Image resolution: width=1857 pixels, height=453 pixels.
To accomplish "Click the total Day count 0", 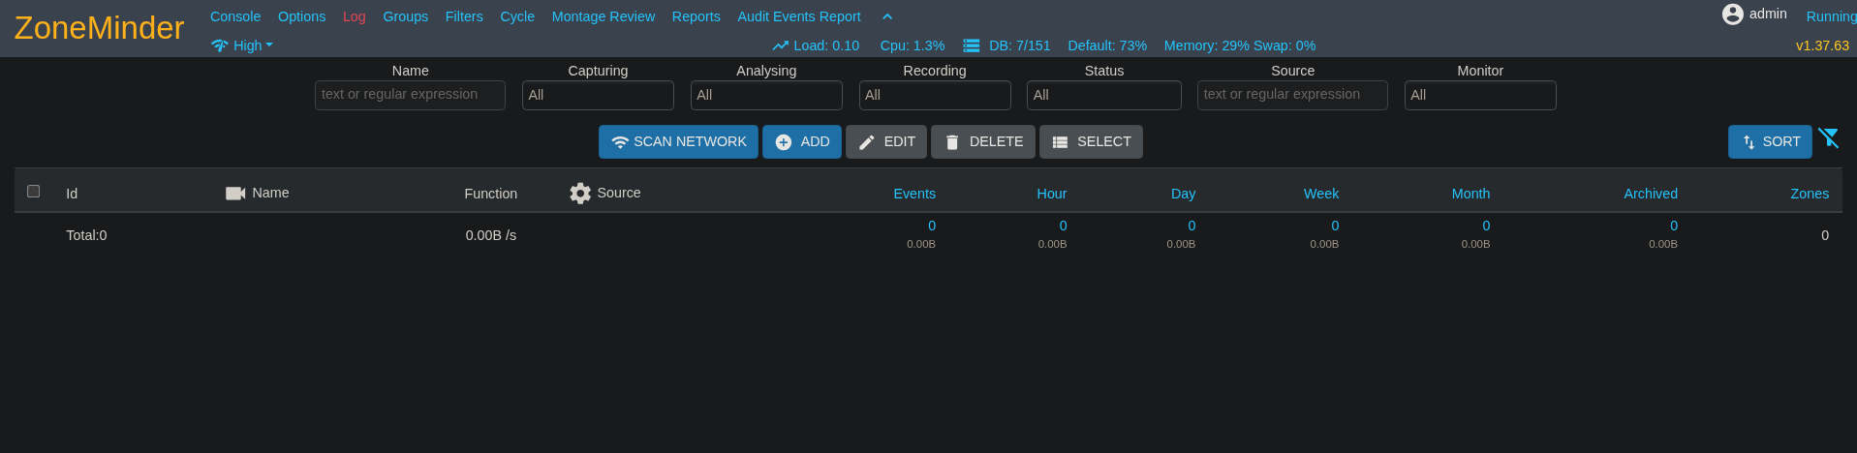I will pos(1192,226).
